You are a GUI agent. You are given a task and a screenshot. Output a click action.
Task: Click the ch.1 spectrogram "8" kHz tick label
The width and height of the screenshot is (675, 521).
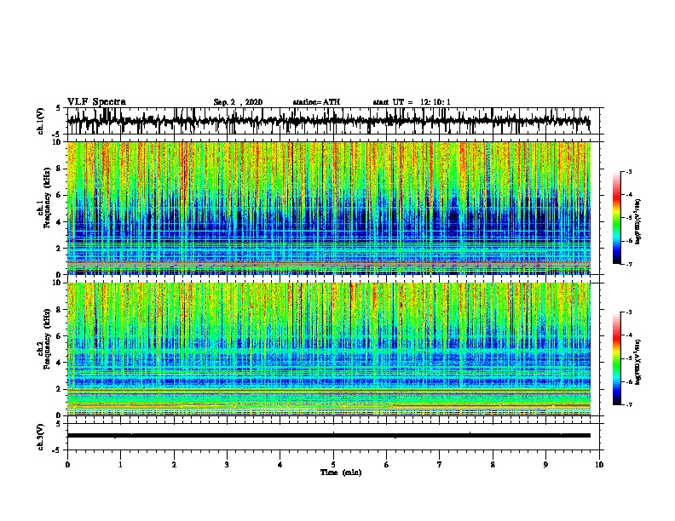58,169
